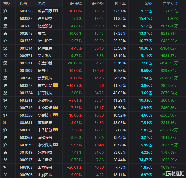Click the 3日 badge next to 永悦科技
The height and width of the screenshot is (178, 186).
coord(55,145)
